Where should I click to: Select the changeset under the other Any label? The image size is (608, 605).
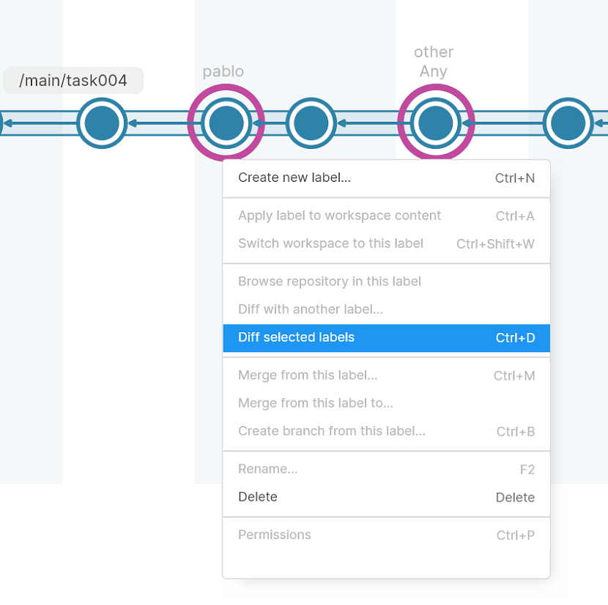(435, 122)
